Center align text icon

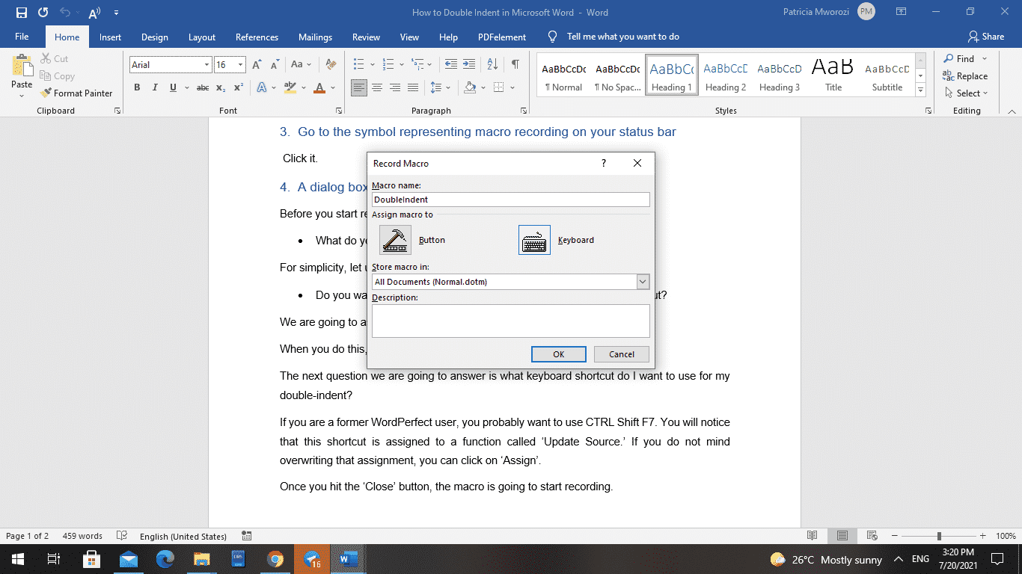pyautogui.click(x=377, y=87)
